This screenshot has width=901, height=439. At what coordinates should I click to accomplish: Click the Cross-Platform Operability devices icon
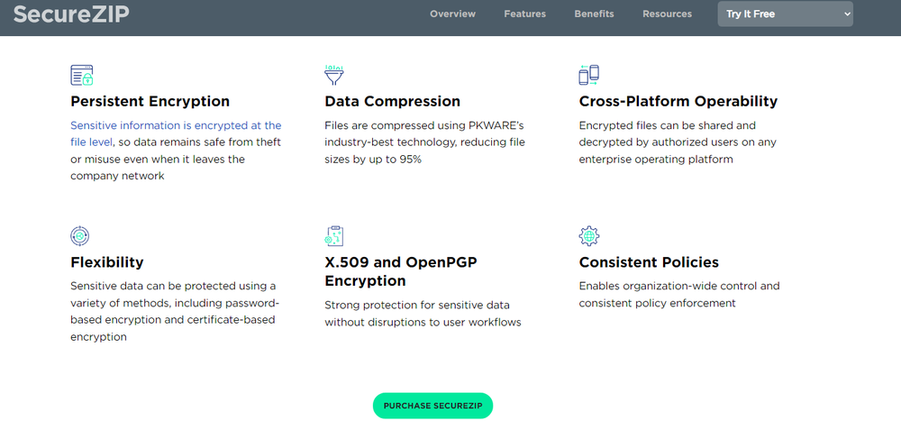tap(589, 76)
